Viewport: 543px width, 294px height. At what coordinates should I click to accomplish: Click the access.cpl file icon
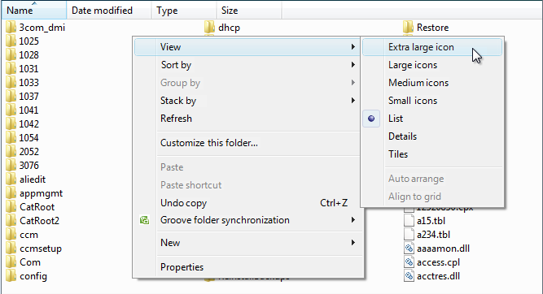[409, 262]
